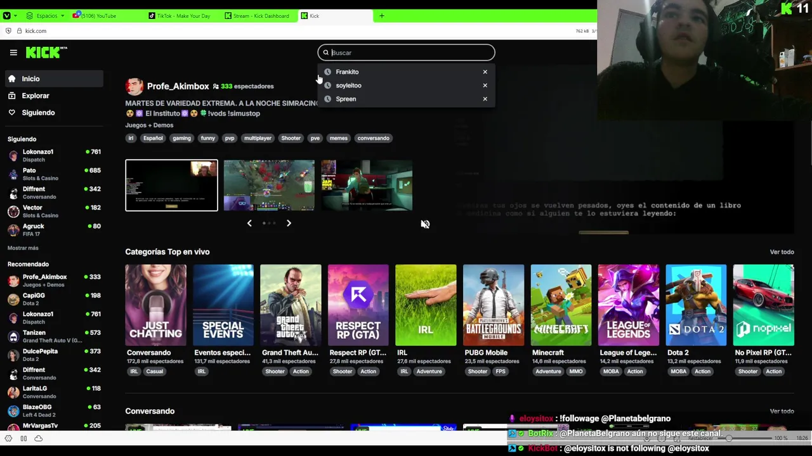The width and height of the screenshot is (812, 456).
Task: Open Respect RP (GTA) category card
Action: 358,305
